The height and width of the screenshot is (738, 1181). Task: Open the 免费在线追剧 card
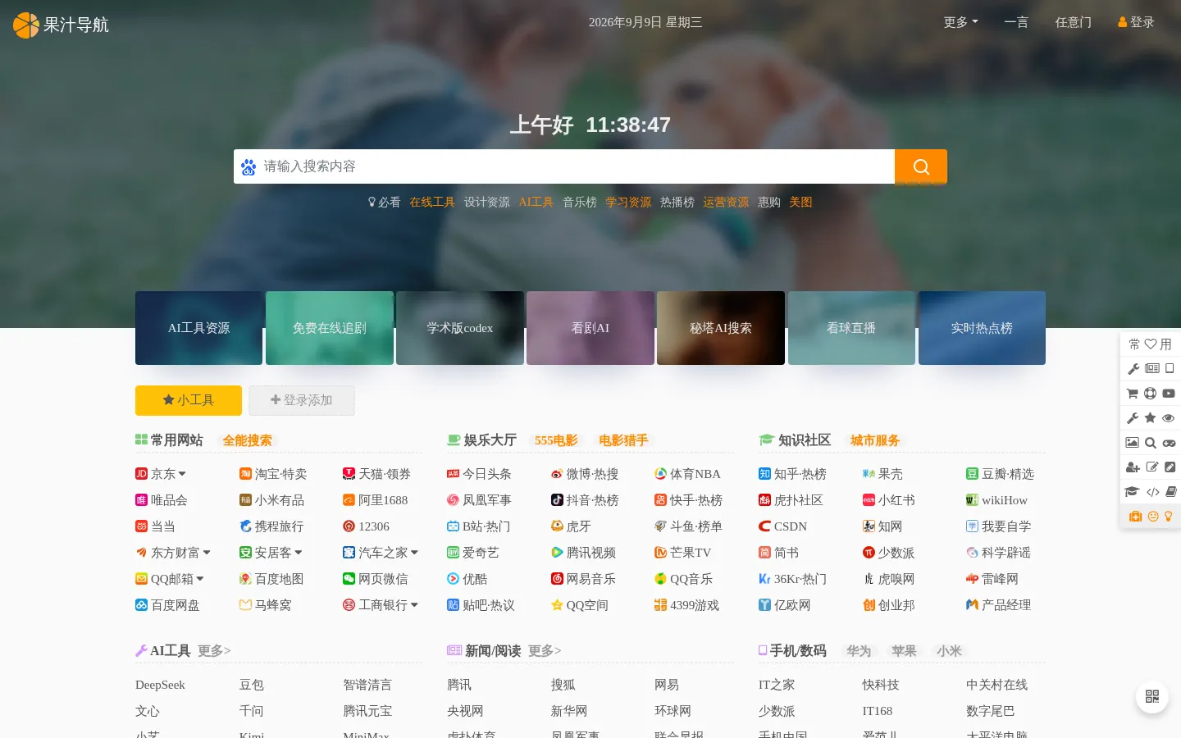pos(330,328)
